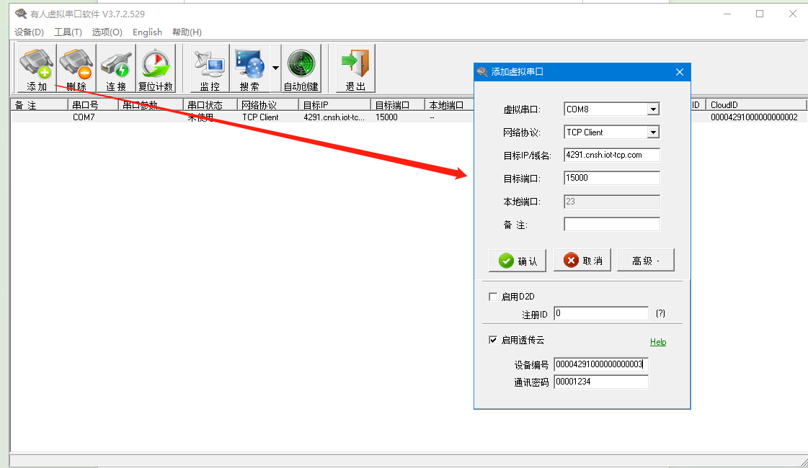Open the 网络协议 TCP Client dropdown

(653, 132)
